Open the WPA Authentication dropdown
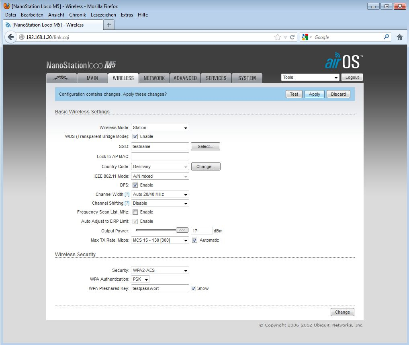409x345 pixels. coord(140,279)
